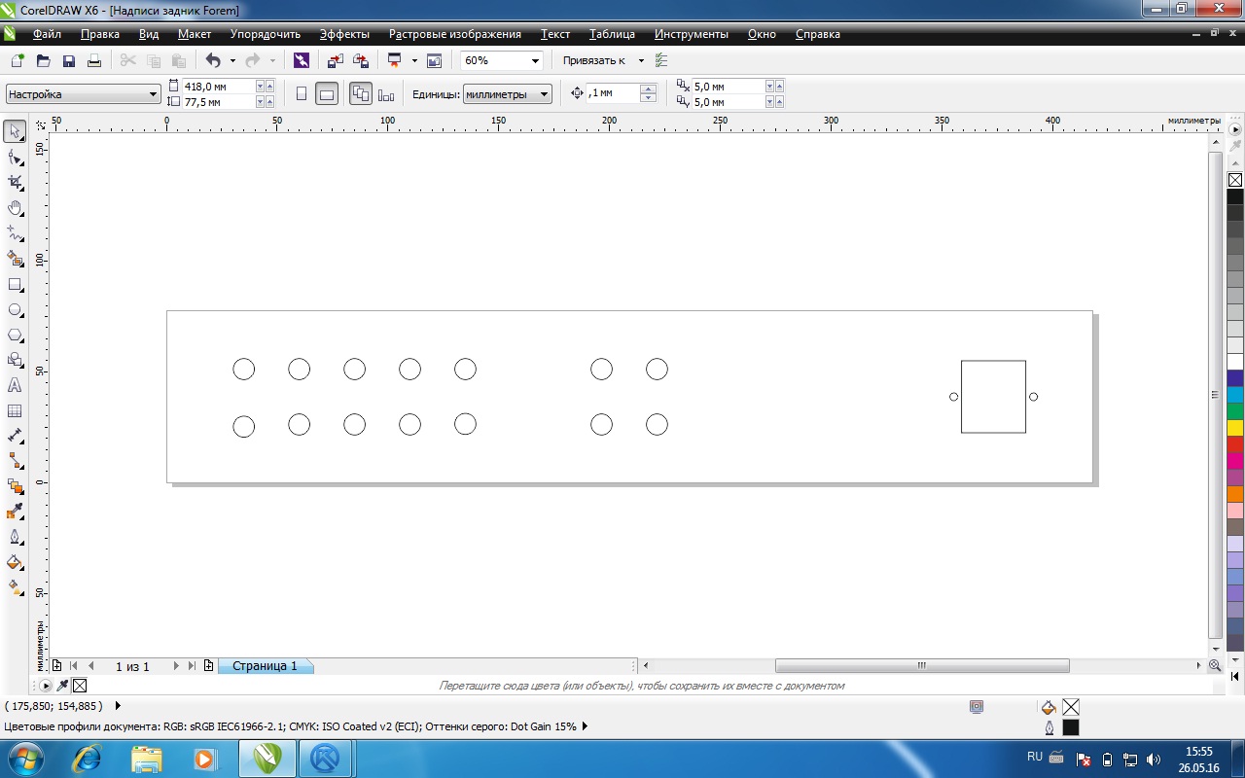1245x778 pixels.
Task: Open the Упорядочить menu
Action: coord(266,34)
